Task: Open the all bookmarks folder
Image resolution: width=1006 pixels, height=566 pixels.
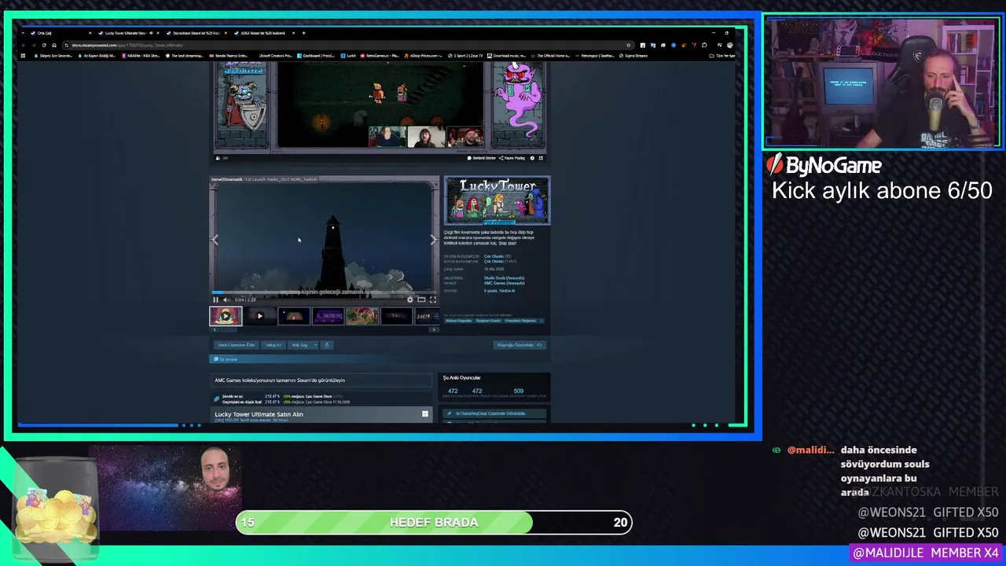Action: [721, 56]
